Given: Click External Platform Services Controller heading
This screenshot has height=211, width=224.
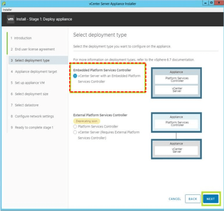Looking at the screenshot, I should click(100, 115).
